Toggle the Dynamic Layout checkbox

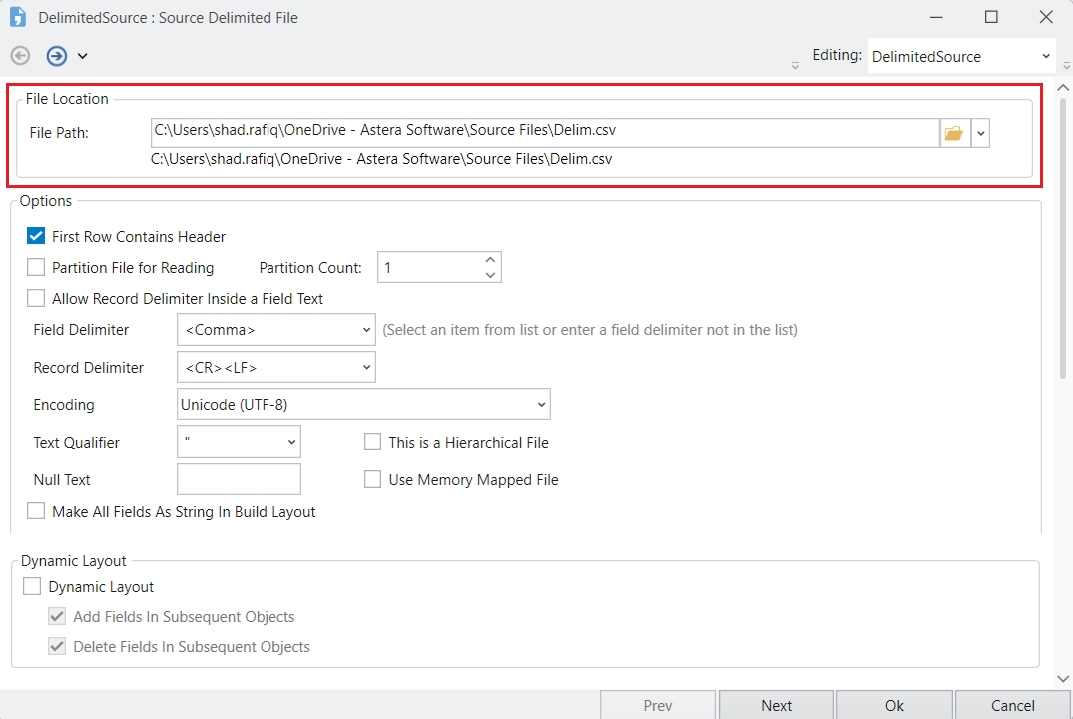coord(32,587)
